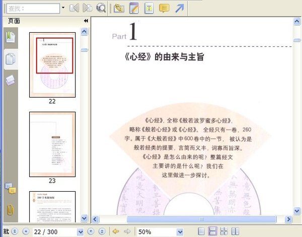Go to the next page
Image resolution: width=302 pixels, height=237 pixels.
coord(91,231)
